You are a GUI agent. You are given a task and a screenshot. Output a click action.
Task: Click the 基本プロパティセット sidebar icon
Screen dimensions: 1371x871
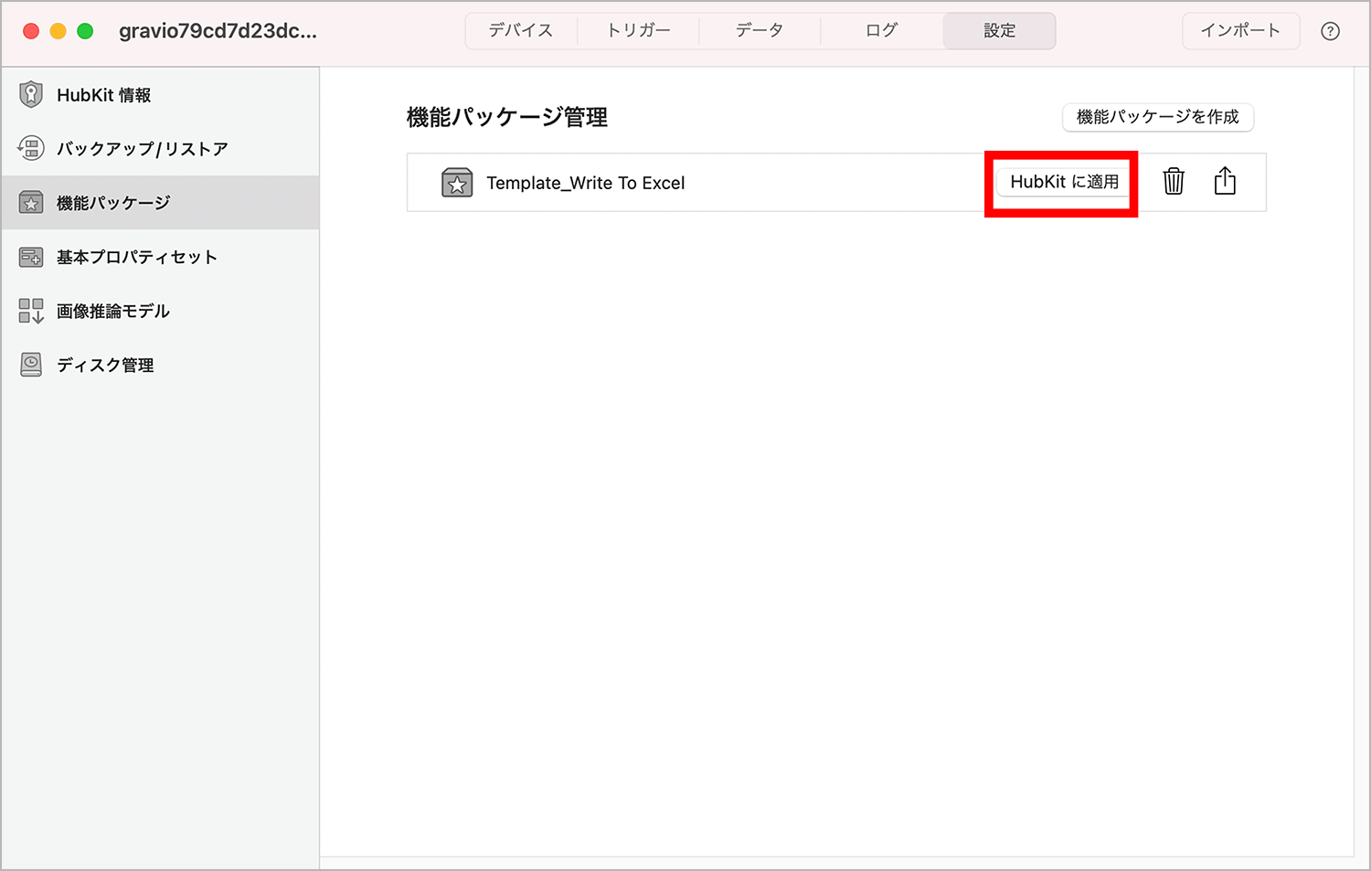31,257
